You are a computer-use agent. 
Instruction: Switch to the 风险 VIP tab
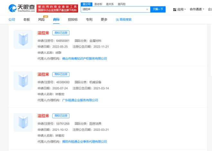pos(41,20)
